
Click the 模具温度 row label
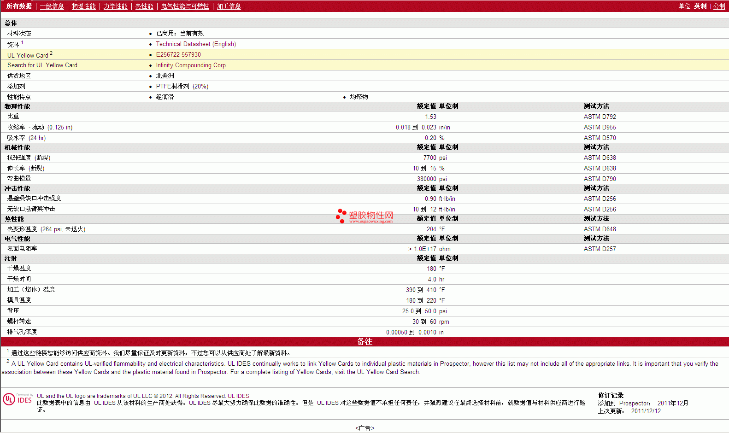19,300
